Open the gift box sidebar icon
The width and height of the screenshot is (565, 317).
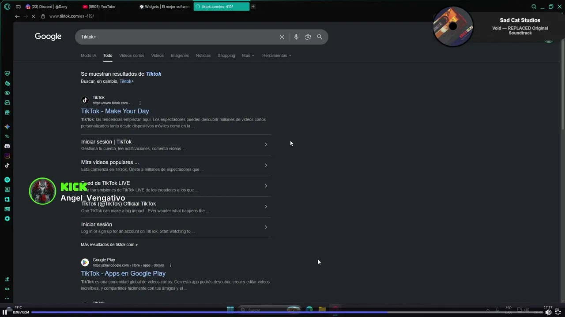[x=7, y=112]
